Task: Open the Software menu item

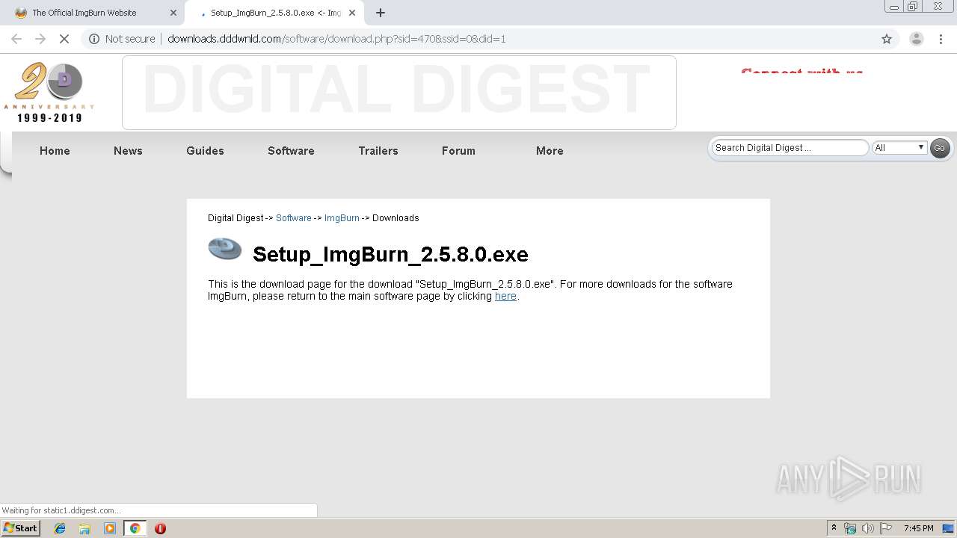Action: pos(291,151)
